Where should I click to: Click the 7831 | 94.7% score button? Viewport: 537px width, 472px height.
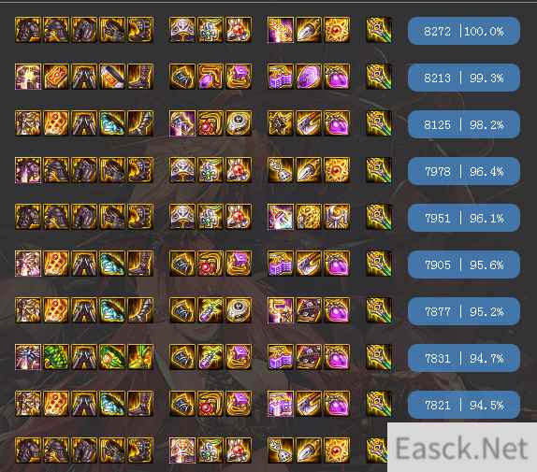(464, 358)
